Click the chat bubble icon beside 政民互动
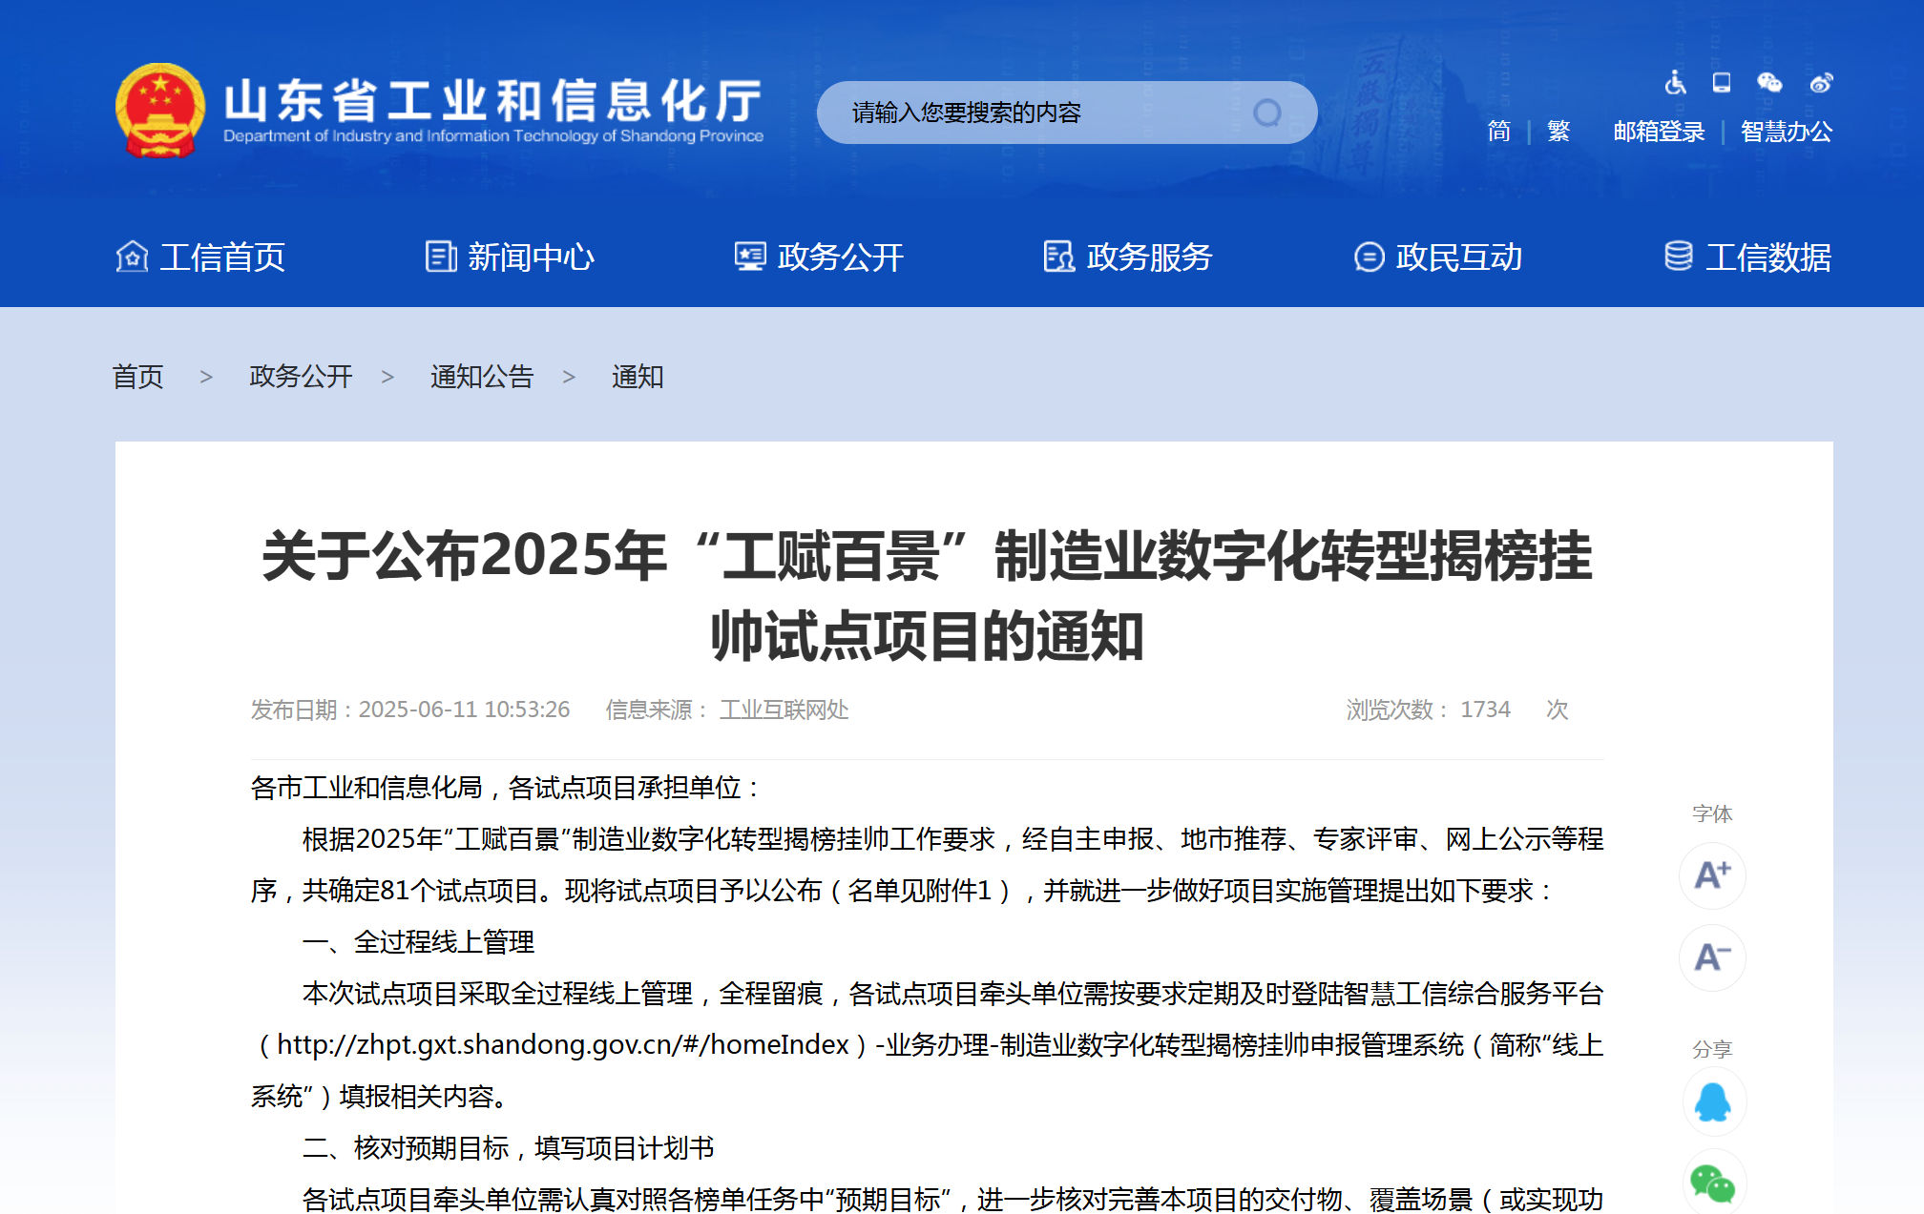 [1369, 257]
